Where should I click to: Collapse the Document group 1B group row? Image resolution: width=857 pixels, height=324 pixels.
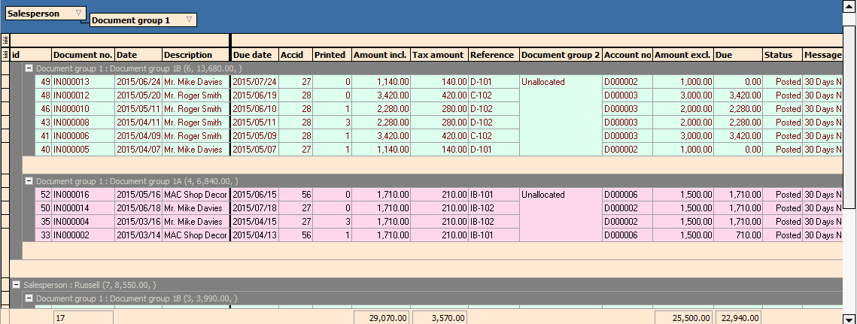coord(29,68)
